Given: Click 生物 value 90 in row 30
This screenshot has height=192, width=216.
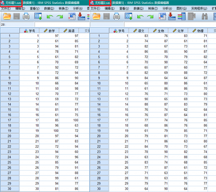Looking at the screenshot, I should (158, 189).
